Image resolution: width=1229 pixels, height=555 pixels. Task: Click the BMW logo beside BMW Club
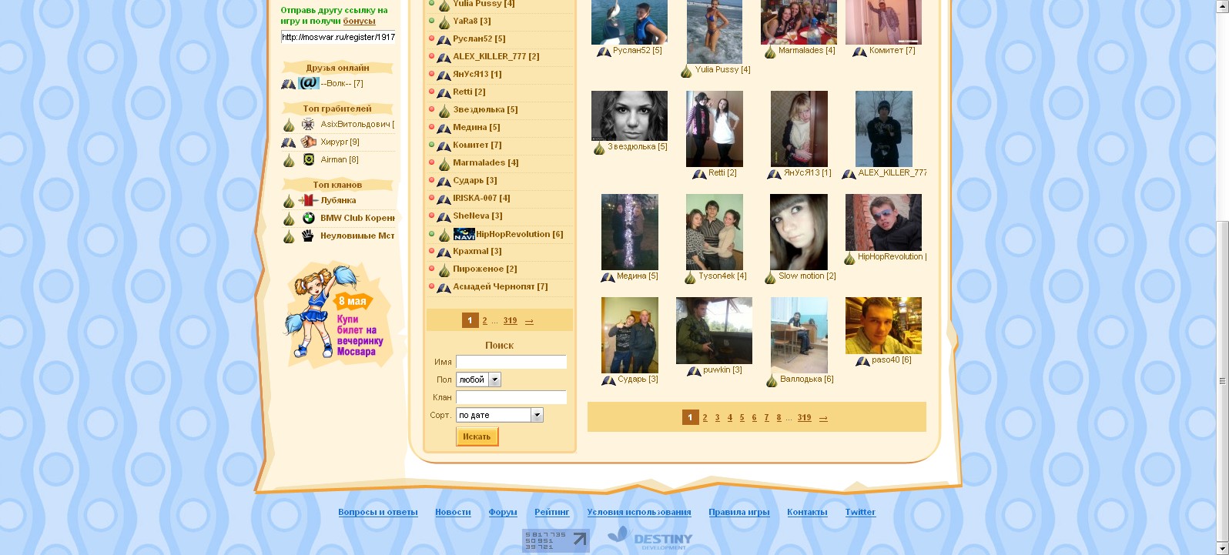tap(308, 218)
